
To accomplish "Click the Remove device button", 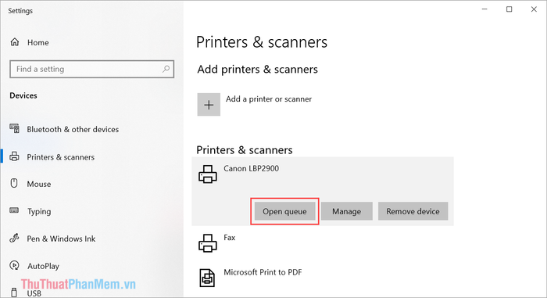I will (x=413, y=211).
